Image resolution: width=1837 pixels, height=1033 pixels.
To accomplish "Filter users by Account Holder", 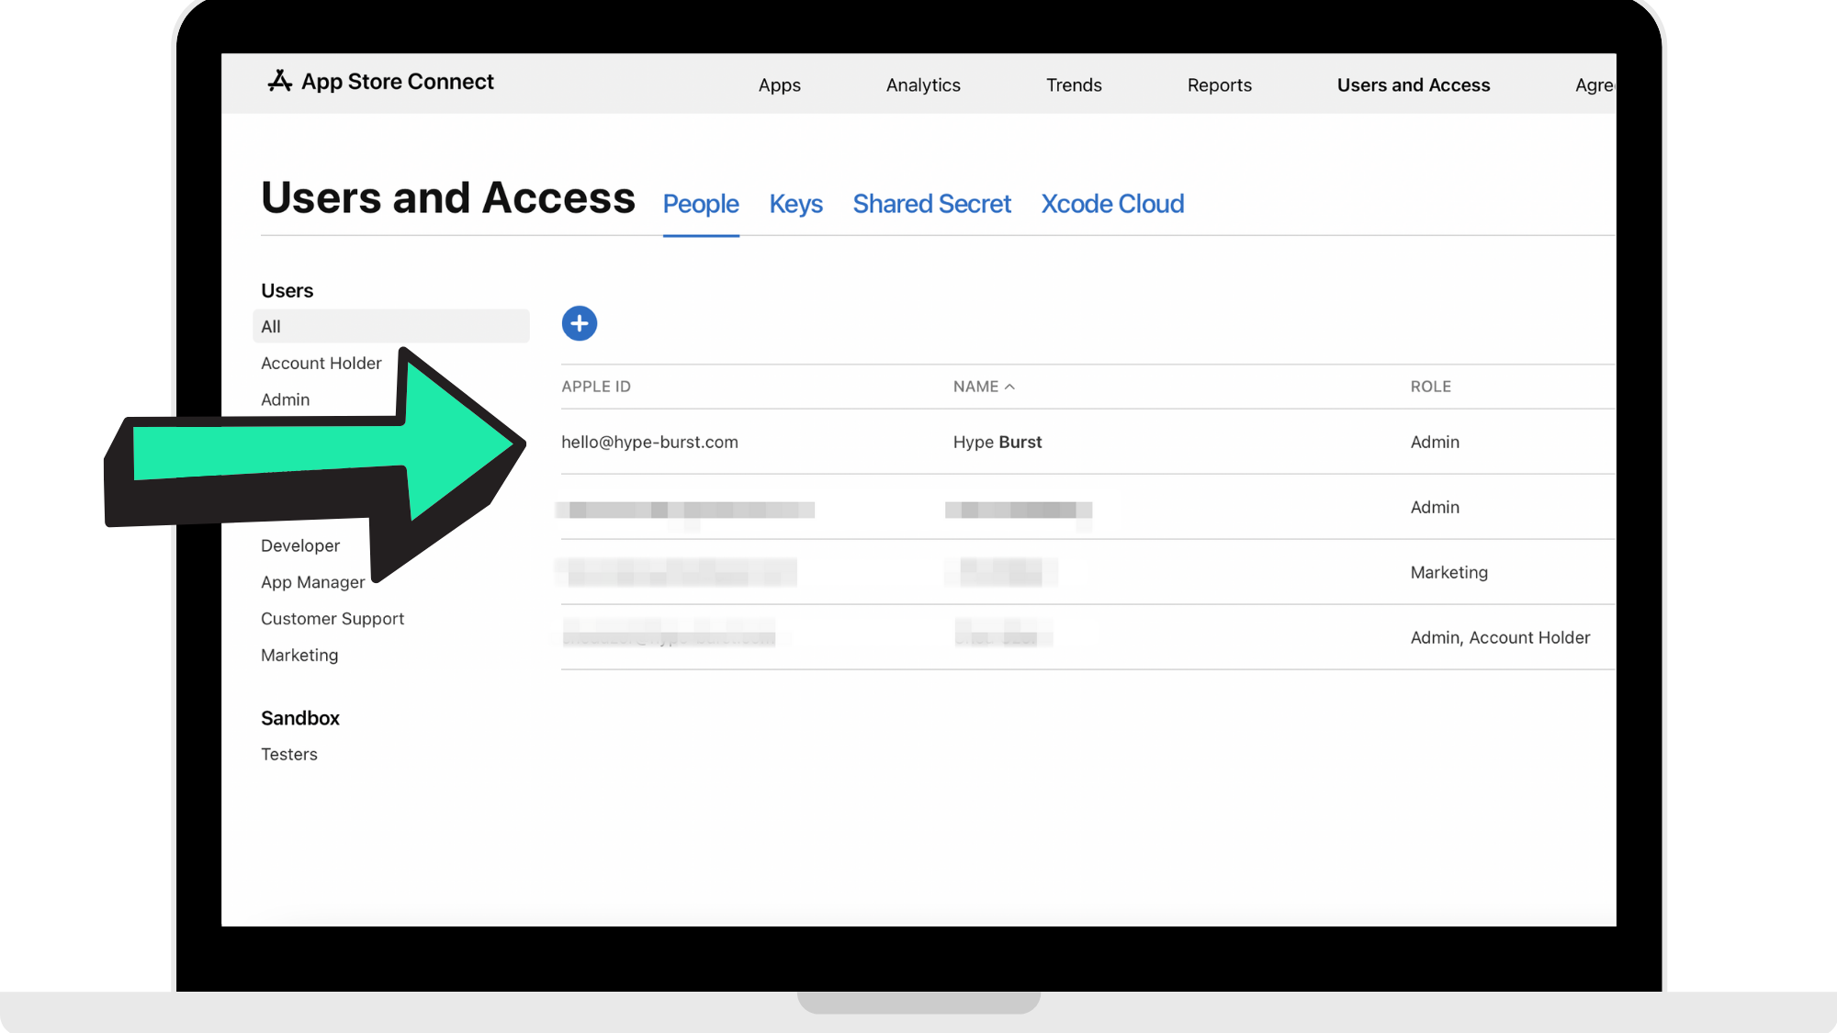I will pos(321,363).
